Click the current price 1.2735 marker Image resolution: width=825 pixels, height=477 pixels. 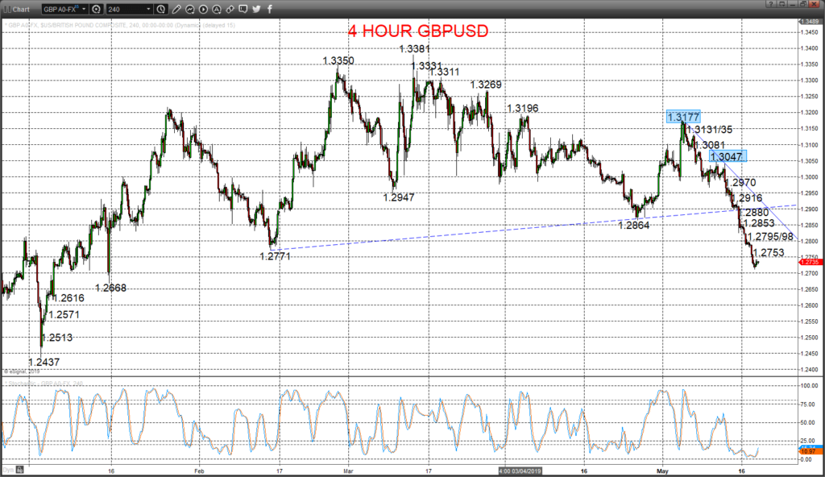pos(809,262)
